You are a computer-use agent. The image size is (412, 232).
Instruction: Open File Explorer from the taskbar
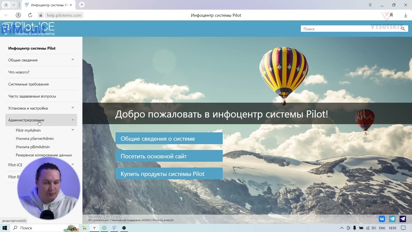[84, 228]
